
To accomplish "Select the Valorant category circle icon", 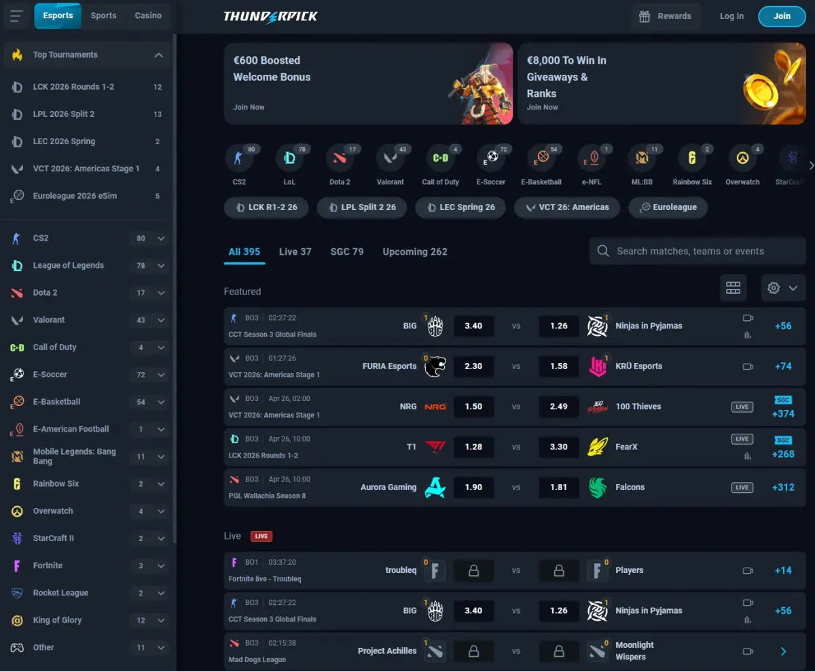I will pyautogui.click(x=390, y=158).
